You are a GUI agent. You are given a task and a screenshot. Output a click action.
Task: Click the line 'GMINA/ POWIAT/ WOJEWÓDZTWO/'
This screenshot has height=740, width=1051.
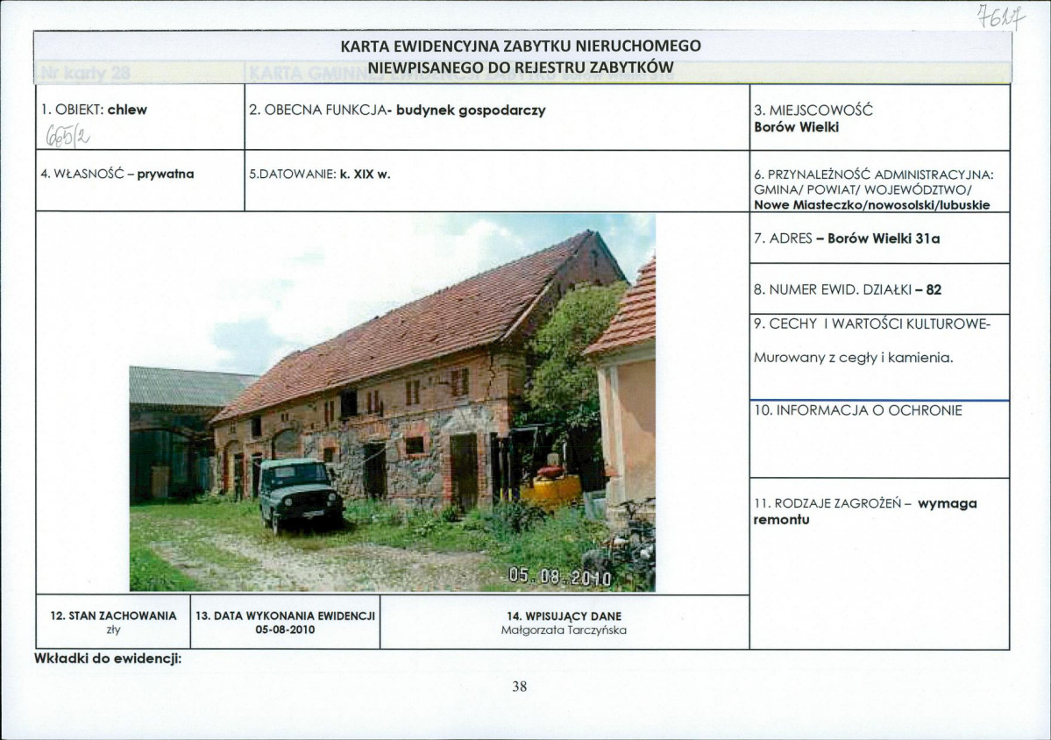click(863, 189)
